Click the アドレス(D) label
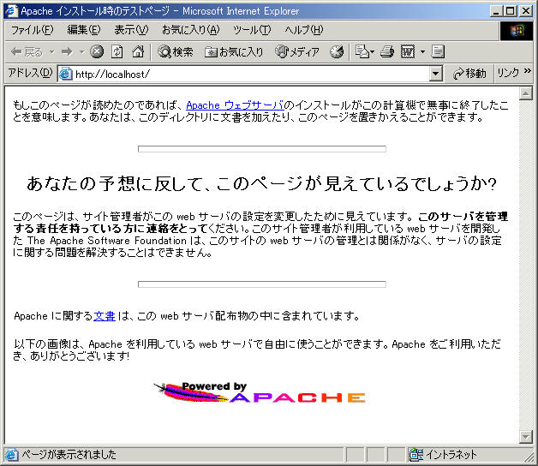 (30, 73)
